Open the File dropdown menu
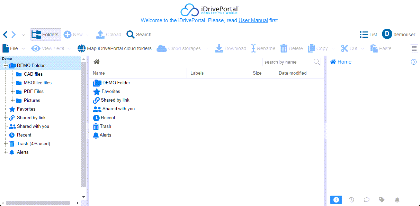 pyautogui.click(x=14, y=48)
